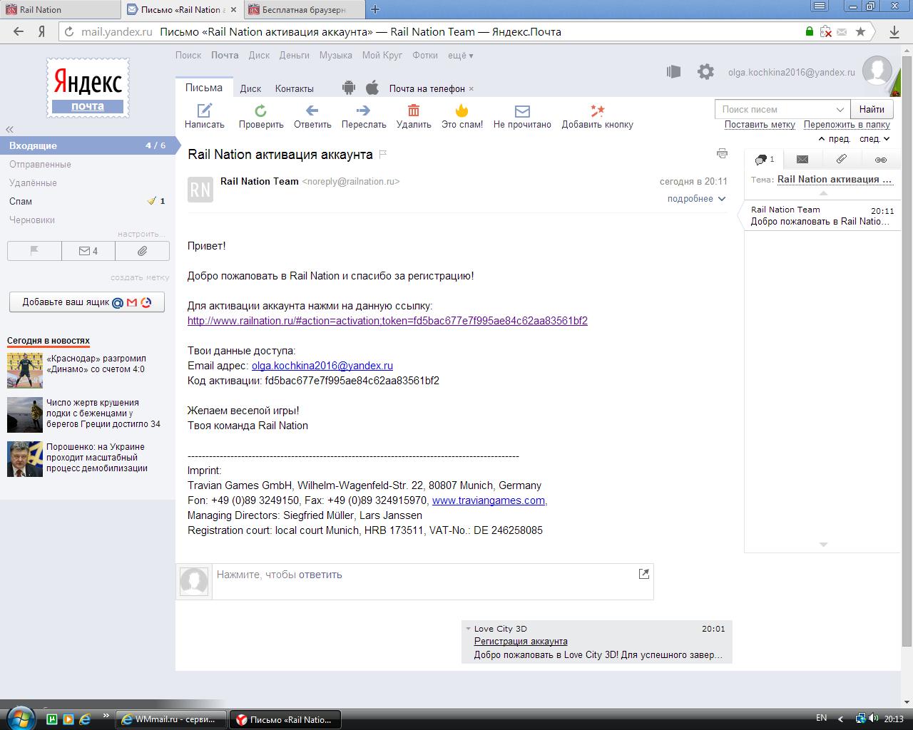This screenshot has width=913, height=730.
Task: Open the reply form in a new window icon
Action: click(x=644, y=573)
